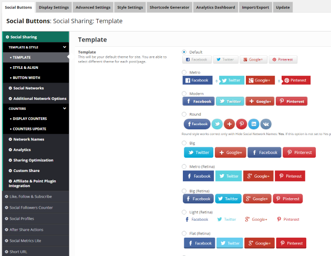Open the Counters Update submenu item
The height and width of the screenshot is (256, 331).
pos(36,129)
